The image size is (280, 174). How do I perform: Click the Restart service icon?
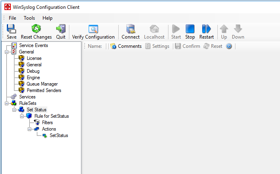207,29
